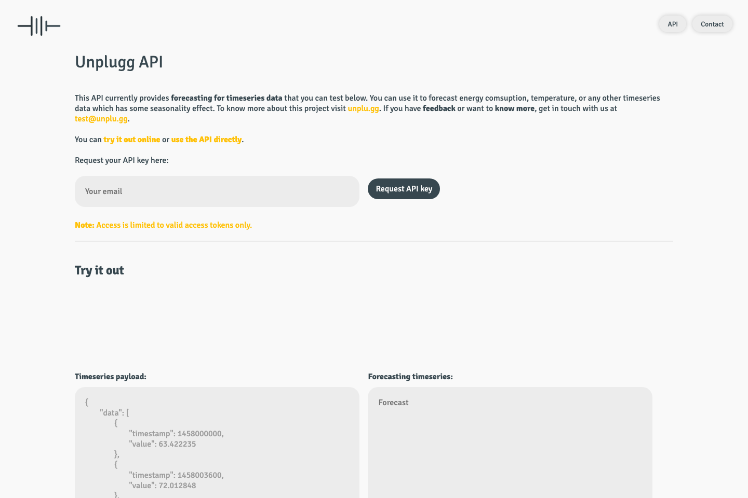Click the 'try it out online' link
Image resolution: width=748 pixels, height=498 pixels.
131,139
